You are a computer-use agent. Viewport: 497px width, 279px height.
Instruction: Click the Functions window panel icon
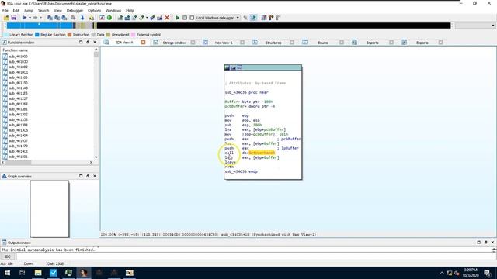(x=4, y=42)
